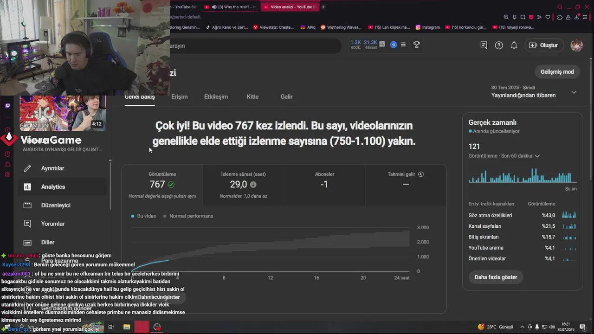Click the small stats chart icon near 21.3K
This screenshot has height=334, width=594.
coord(382,45)
